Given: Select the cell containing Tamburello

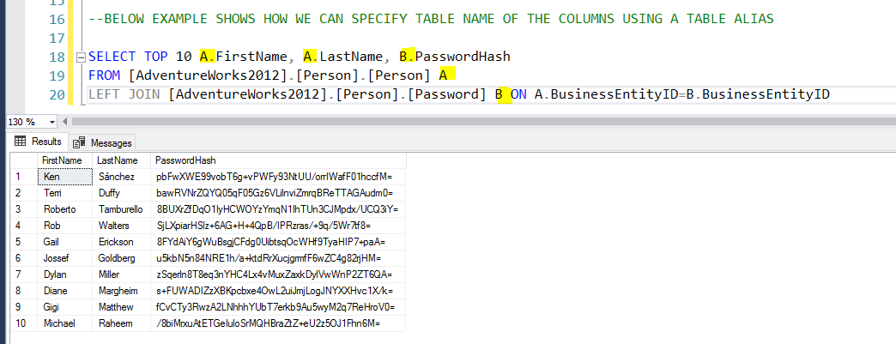Looking at the screenshot, I should click(121, 209).
